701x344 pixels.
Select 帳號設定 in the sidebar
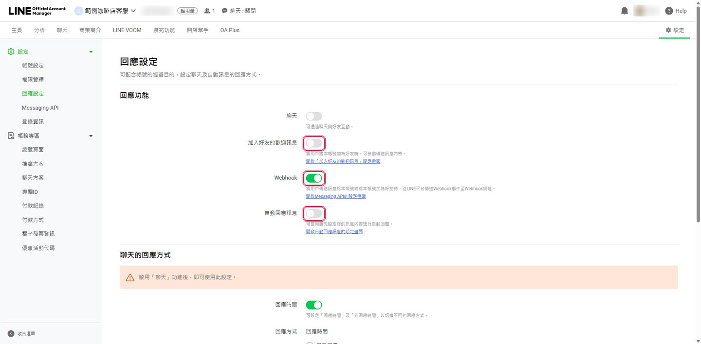pyautogui.click(x=33, y=66)
